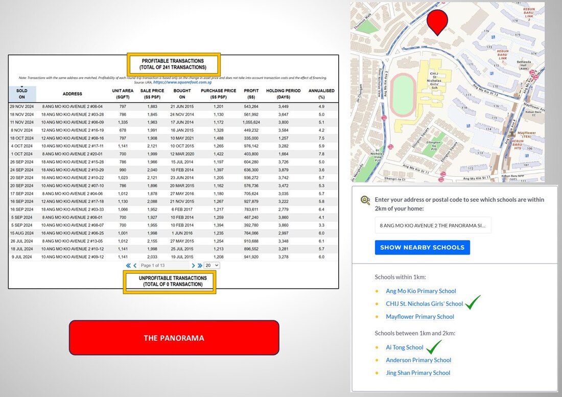Screen dimensions: 562x397
Task: Go to next page arrow
Action: click(x=193, y=266)
